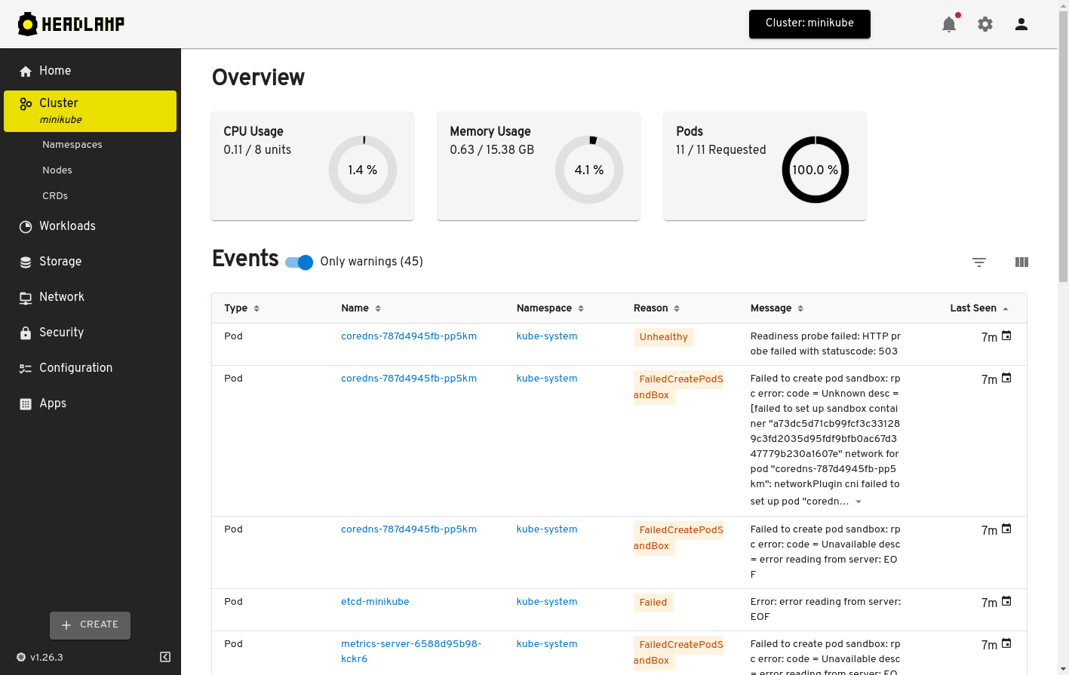Click the Headlamp logo
This screenshot has height=675, width=1069.
click(x=72, y=24)
